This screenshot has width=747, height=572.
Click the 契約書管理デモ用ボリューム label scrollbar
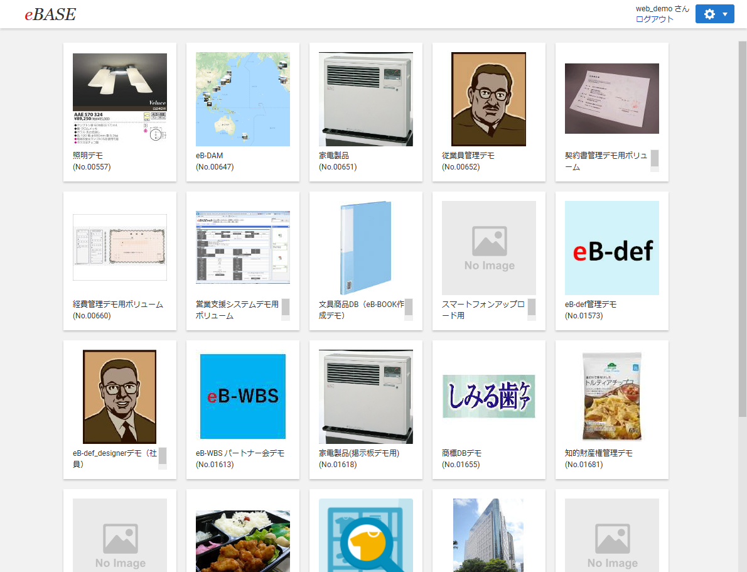point(655,161)
